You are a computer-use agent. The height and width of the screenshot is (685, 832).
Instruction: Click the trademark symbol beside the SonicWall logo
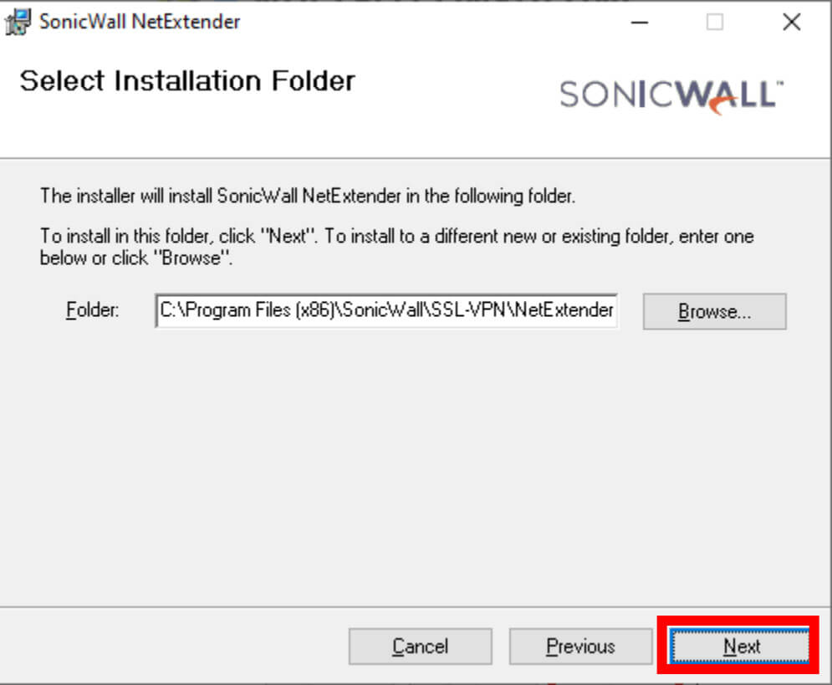pos(780,83)
